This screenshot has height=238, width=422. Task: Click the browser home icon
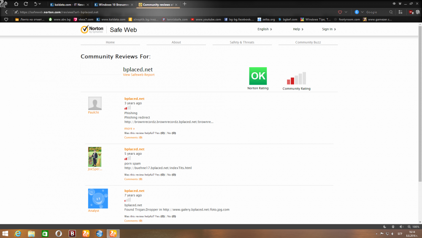click(16, 4)
